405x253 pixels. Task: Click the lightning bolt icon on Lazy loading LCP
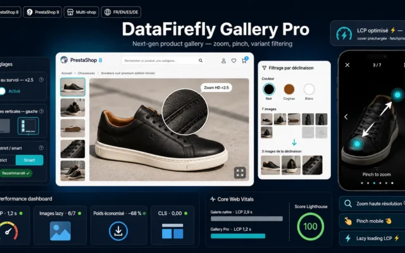(x=348, y=238)
